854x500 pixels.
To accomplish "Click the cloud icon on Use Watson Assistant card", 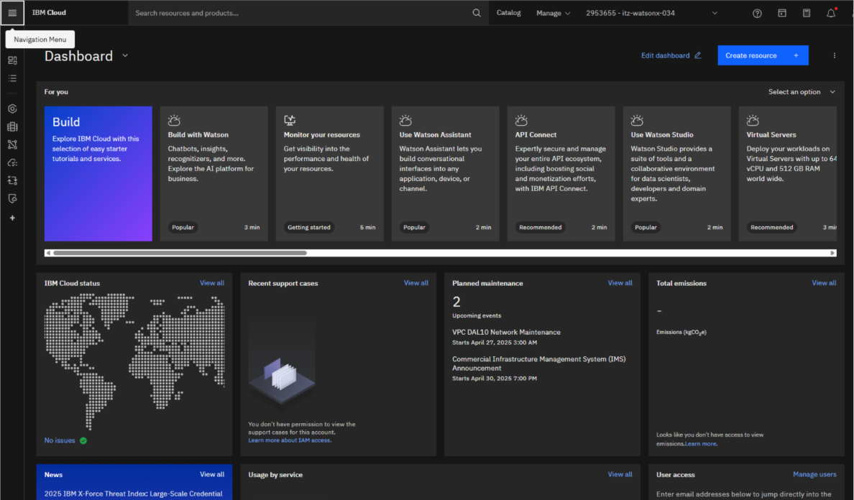I will pyautogui.click(x=405, y=120).
